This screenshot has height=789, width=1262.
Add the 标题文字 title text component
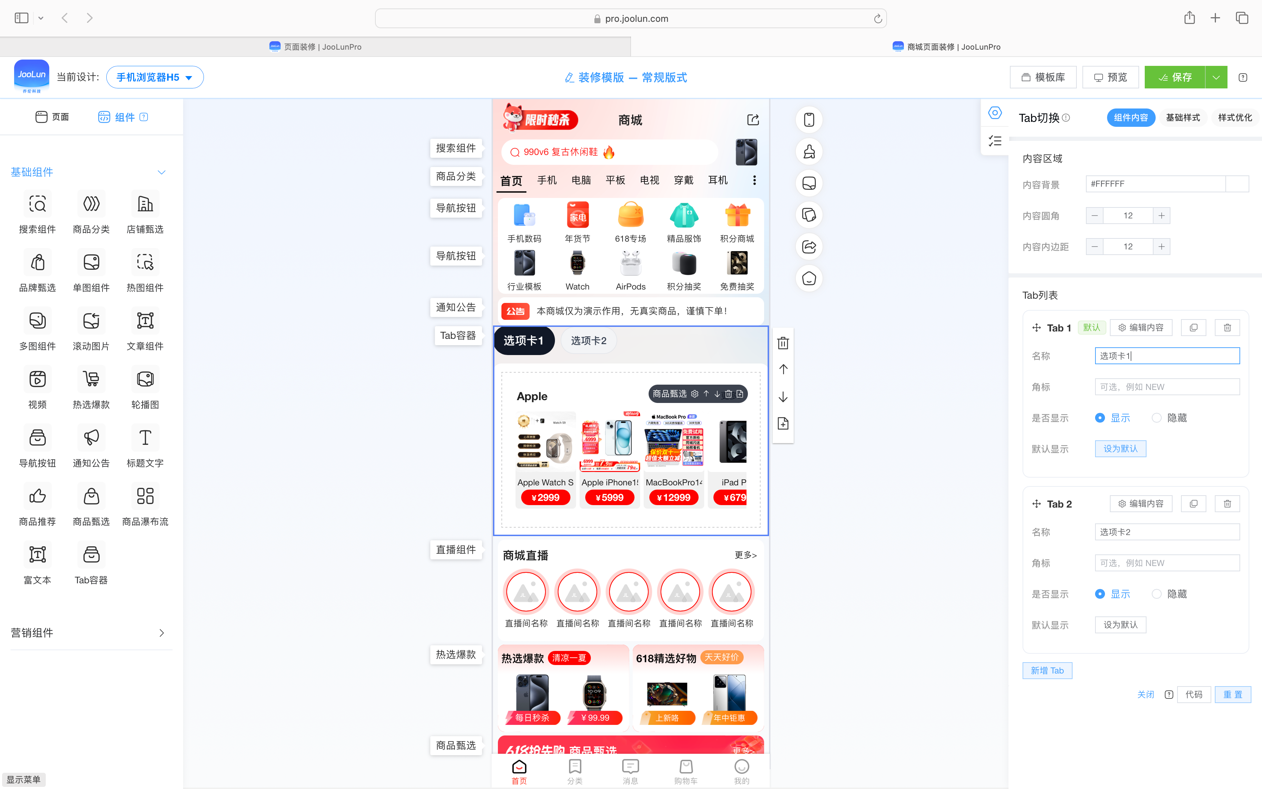pos(145,438)
